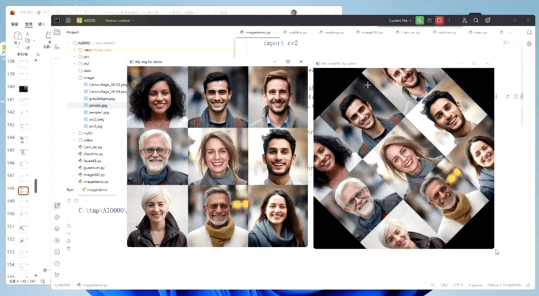Toggle the Run tool window button

coord(57,205)
